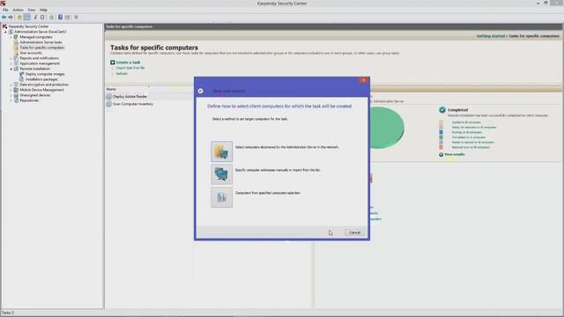Open the Action menu
Viewport: 564px width, 317px height.
[18, 10]
